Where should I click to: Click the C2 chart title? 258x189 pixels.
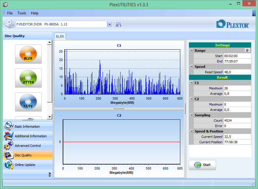click(x=119, y=115)
